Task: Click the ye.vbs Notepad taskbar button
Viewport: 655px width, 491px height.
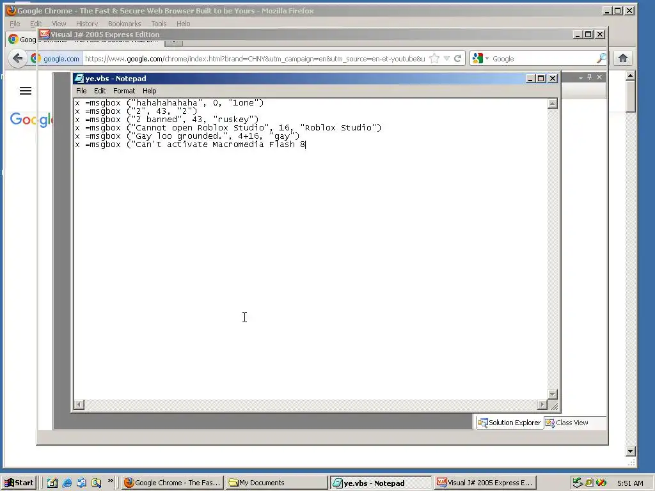Action: (381, 483)
